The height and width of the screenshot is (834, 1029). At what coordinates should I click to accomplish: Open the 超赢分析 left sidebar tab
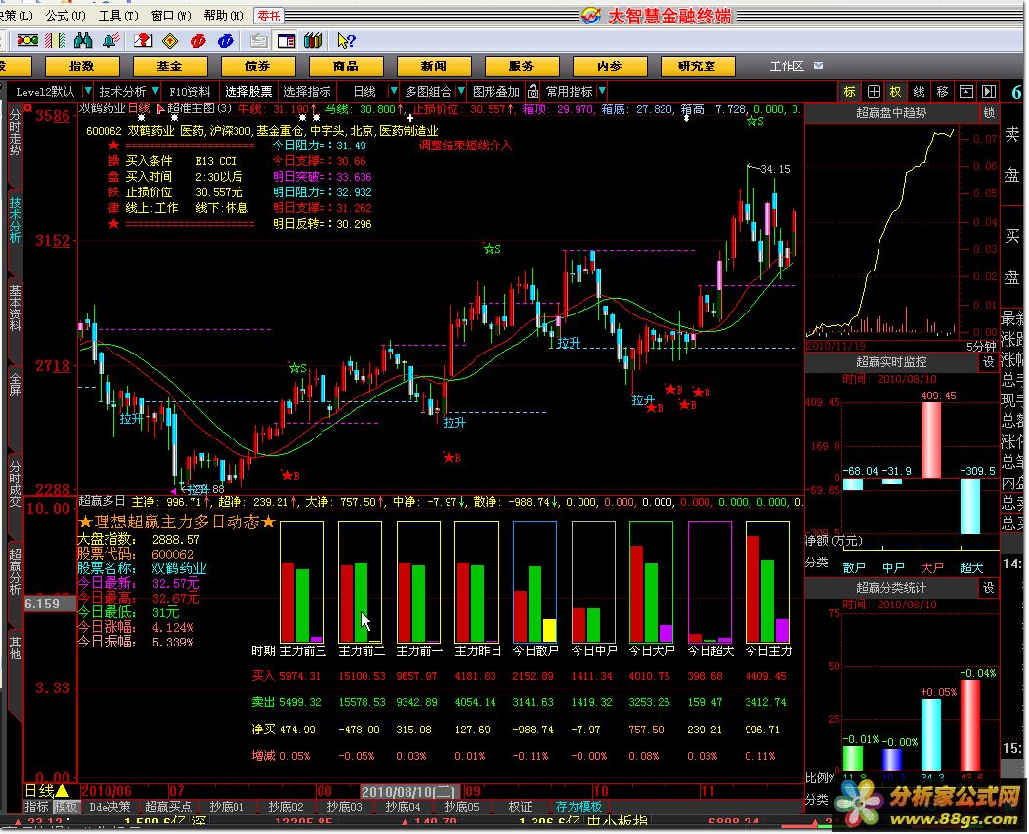point(15,572)
